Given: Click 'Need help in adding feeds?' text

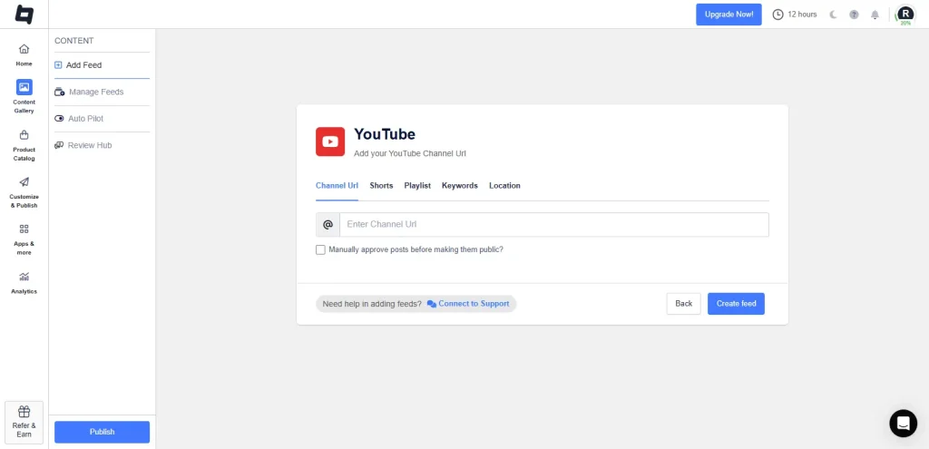Looking at the screenshot, I should tap(372, 304).
